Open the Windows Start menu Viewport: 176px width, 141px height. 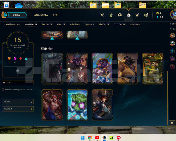[82, 138]
